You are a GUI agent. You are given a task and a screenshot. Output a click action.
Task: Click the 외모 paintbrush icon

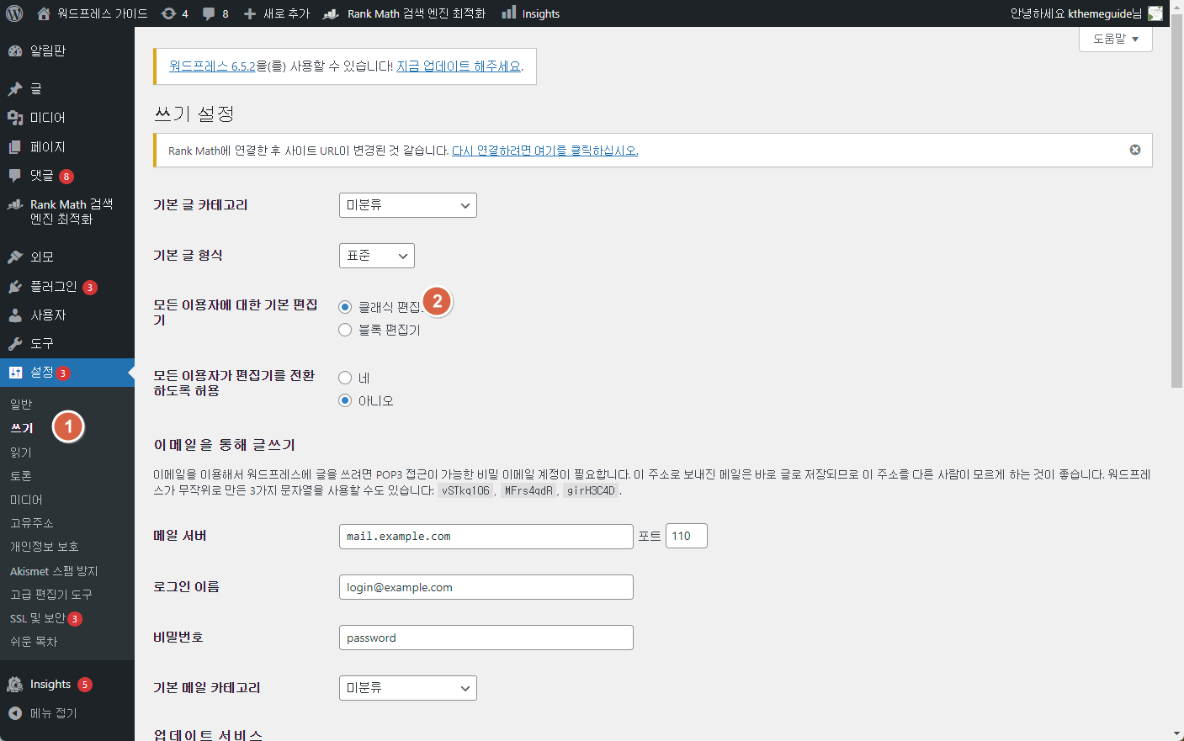coord(15,257)
